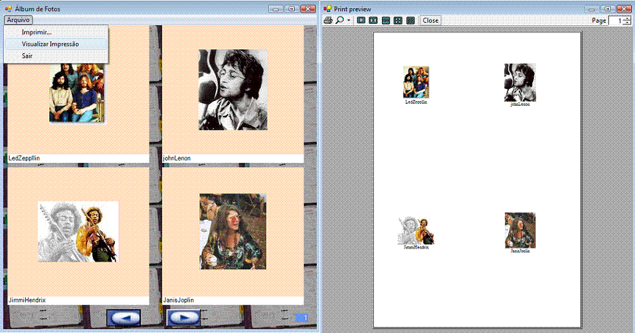Screen dimensions: 635x333
Task: Choose Sair to exit the album
Action: [56, 56]
